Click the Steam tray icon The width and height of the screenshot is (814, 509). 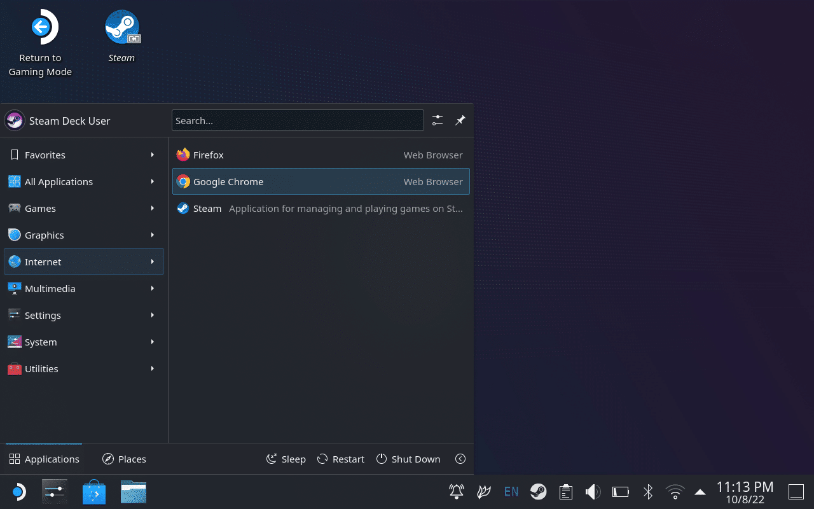point(539,491)
